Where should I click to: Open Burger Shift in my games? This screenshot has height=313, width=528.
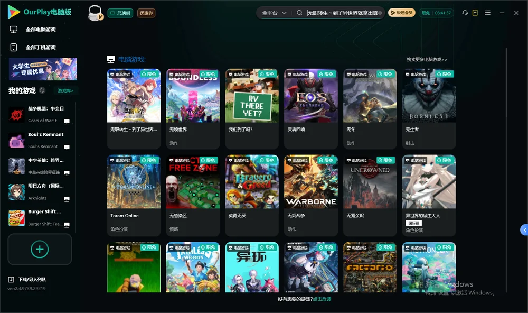pyautogui.click(x=40, y=218)
